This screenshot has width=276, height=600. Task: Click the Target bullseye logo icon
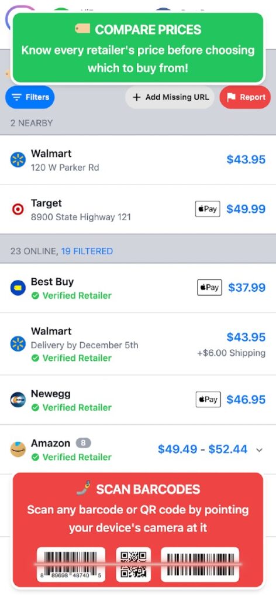tap(18, 209)
